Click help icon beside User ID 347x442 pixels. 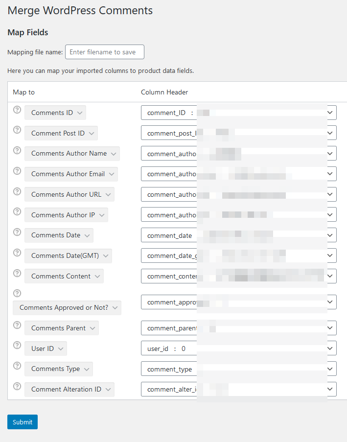click(x=17, y=345)
